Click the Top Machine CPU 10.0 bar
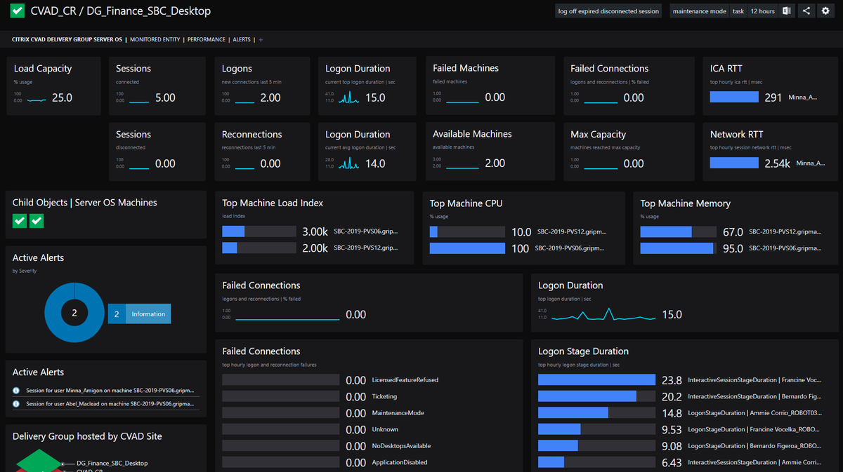This screenshot has height=472, width=843. [467, 231]
